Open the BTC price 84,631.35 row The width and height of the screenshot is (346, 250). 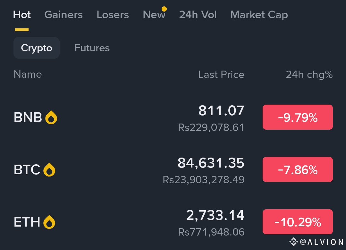[211, 163]
